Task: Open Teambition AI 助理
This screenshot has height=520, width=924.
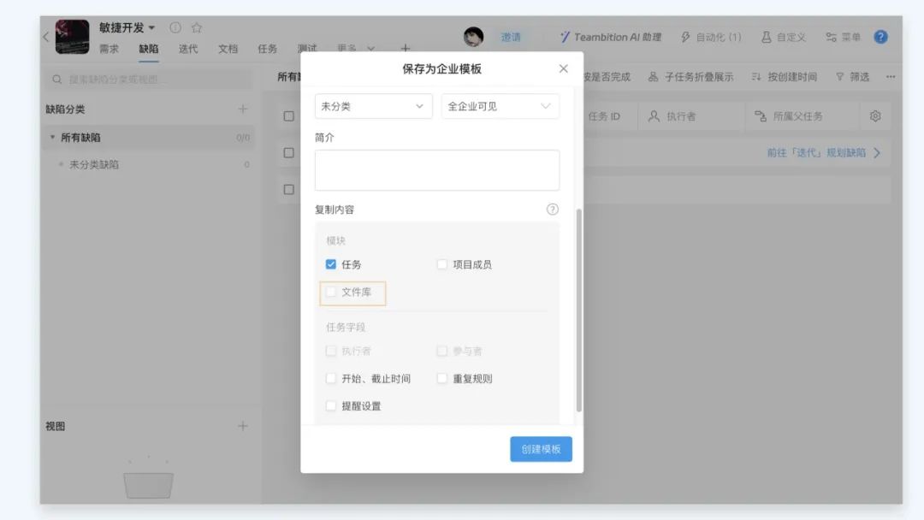Action: 610,38
